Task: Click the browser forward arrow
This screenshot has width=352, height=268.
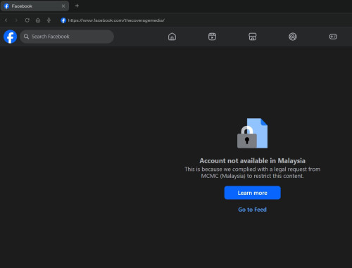Action: [16, 20]
